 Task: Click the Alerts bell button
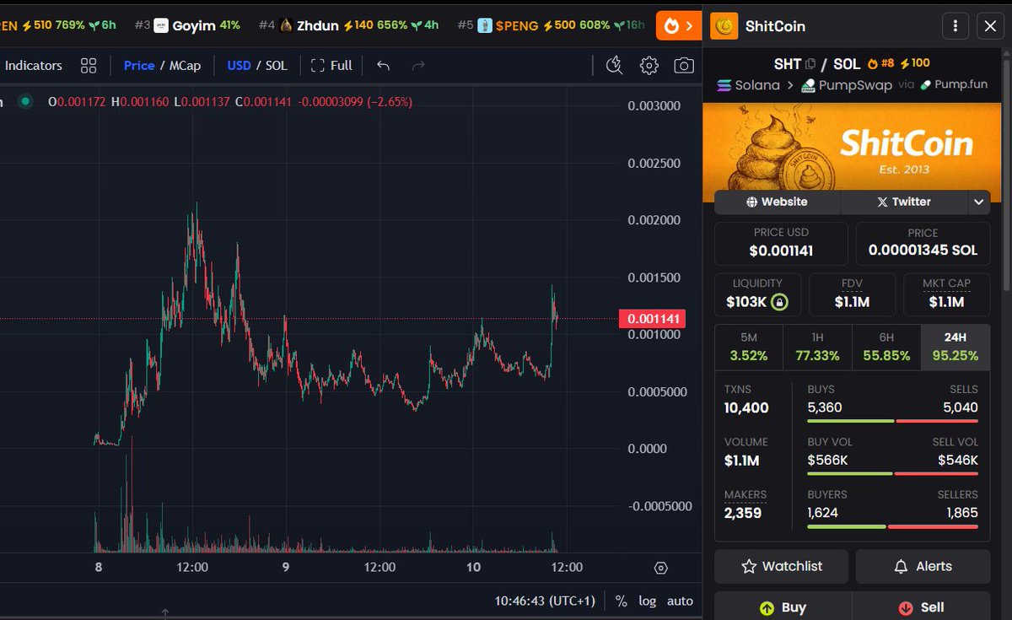click(x=923, y=566)
